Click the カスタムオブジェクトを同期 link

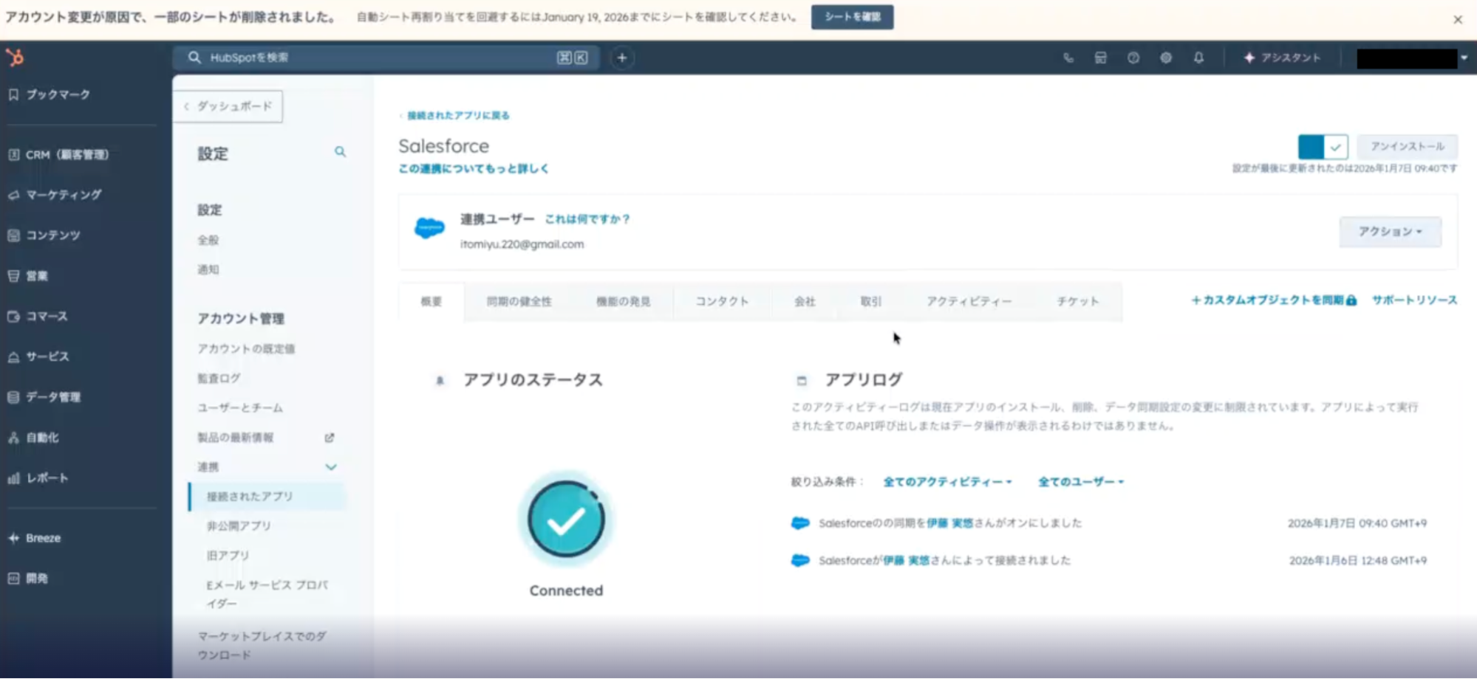tap(1274, 300)
